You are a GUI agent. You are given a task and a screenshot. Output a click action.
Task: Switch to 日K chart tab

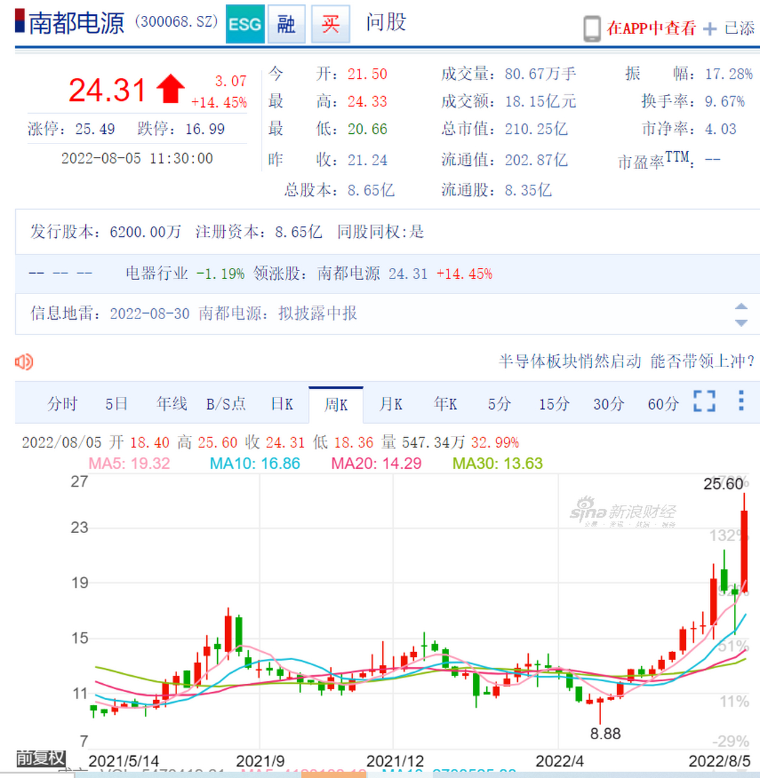coord(282,404)
